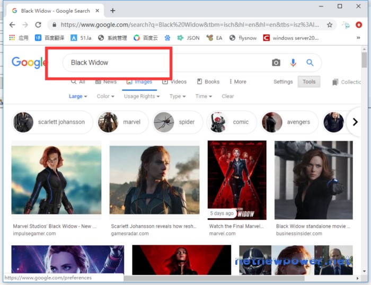Viewport: 371px width, 285px height.
Task: Open the EA bookmark
Action: pyautogui.click(x=214, y=38)
